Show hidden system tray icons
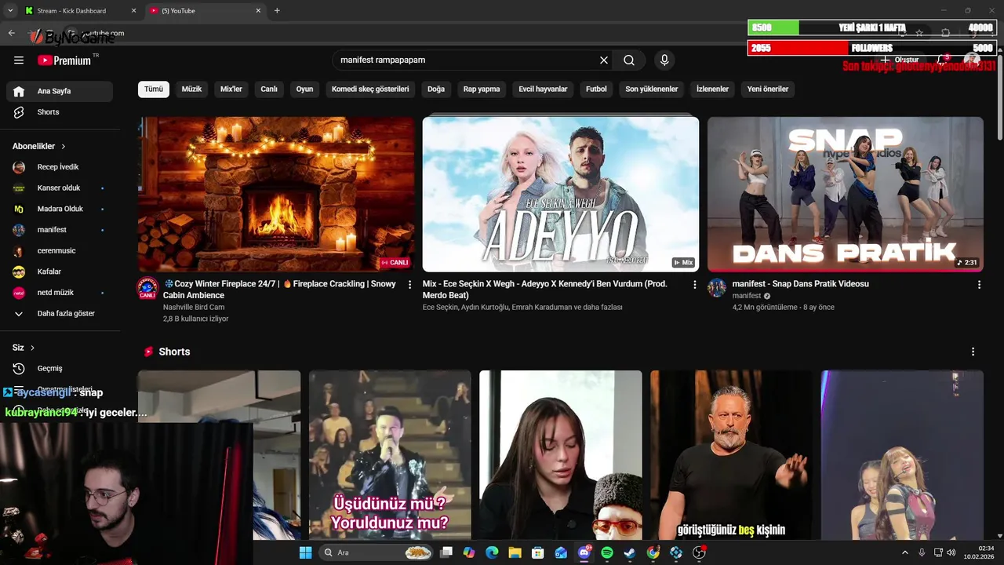The width and height of the screenshot is (1004, 565). (x=905, y=552)
